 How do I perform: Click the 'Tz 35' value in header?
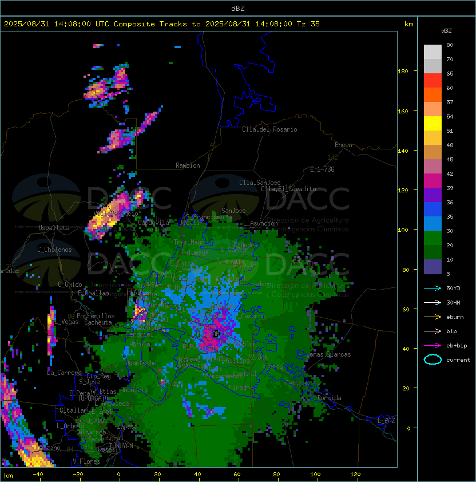pyautogui.click(x=308, y=24)
